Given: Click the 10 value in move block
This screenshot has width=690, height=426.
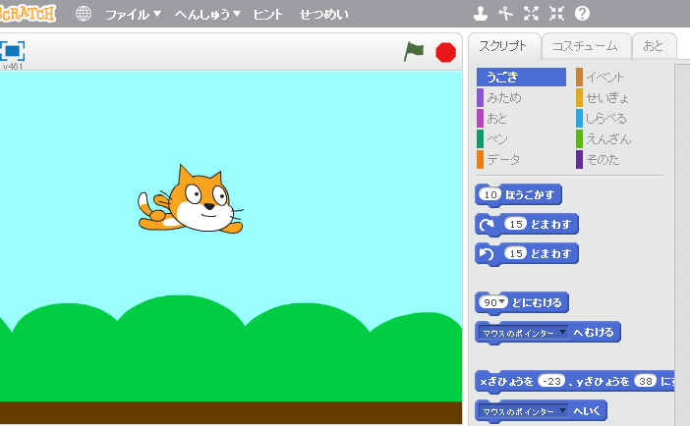Looking at the screenshot, I should [490, 194].
